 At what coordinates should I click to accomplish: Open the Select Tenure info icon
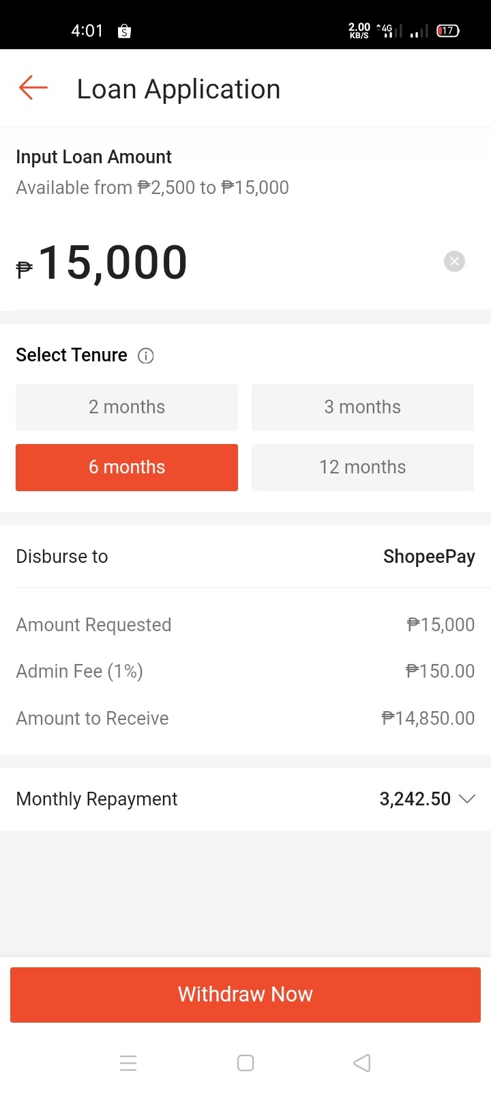(x=146, y=356)
